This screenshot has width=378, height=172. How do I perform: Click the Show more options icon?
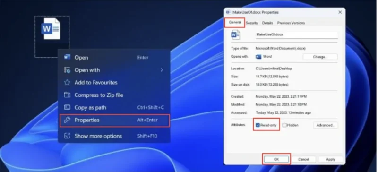[67, 136]
